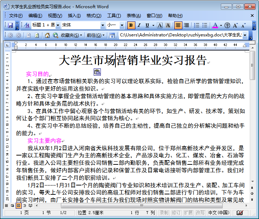Image resolution: width=259 pixels, height=219 pixels.
Task: Click the Paste Options smart tag
Action: [x=97, y=72]
